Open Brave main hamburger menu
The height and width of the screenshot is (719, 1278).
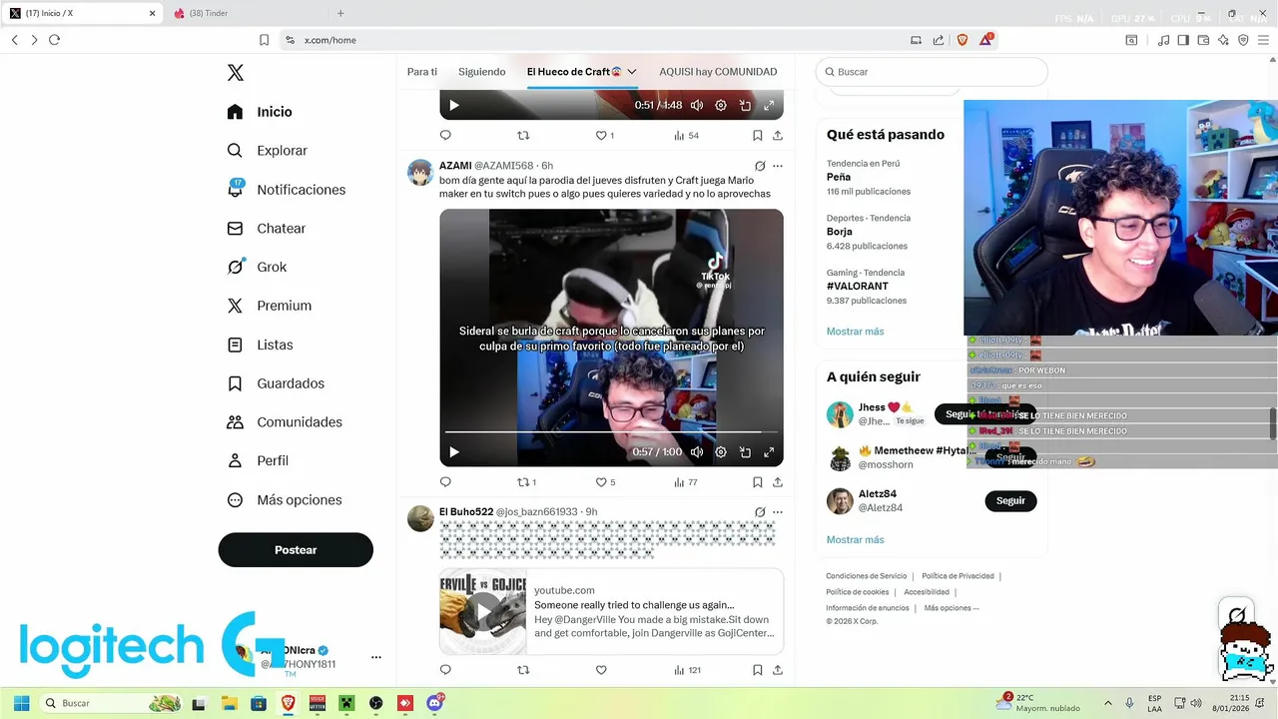click(1263, 40)
